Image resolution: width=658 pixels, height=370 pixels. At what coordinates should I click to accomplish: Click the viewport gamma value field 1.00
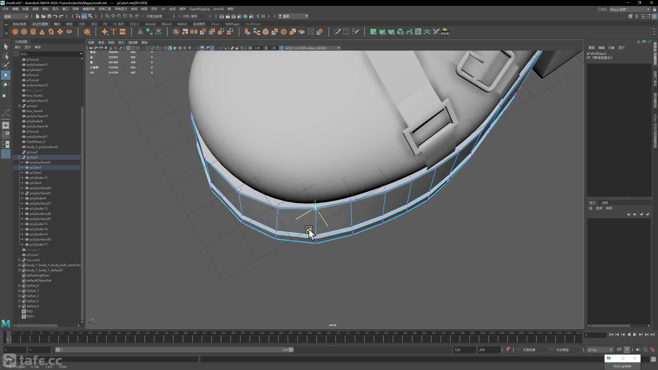tap(273, 48)
